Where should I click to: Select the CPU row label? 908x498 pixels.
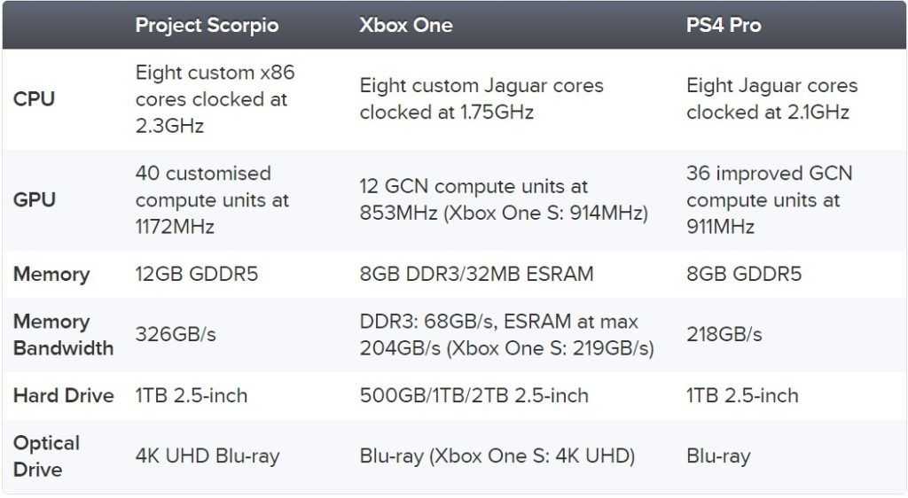[x=34, y=99]
